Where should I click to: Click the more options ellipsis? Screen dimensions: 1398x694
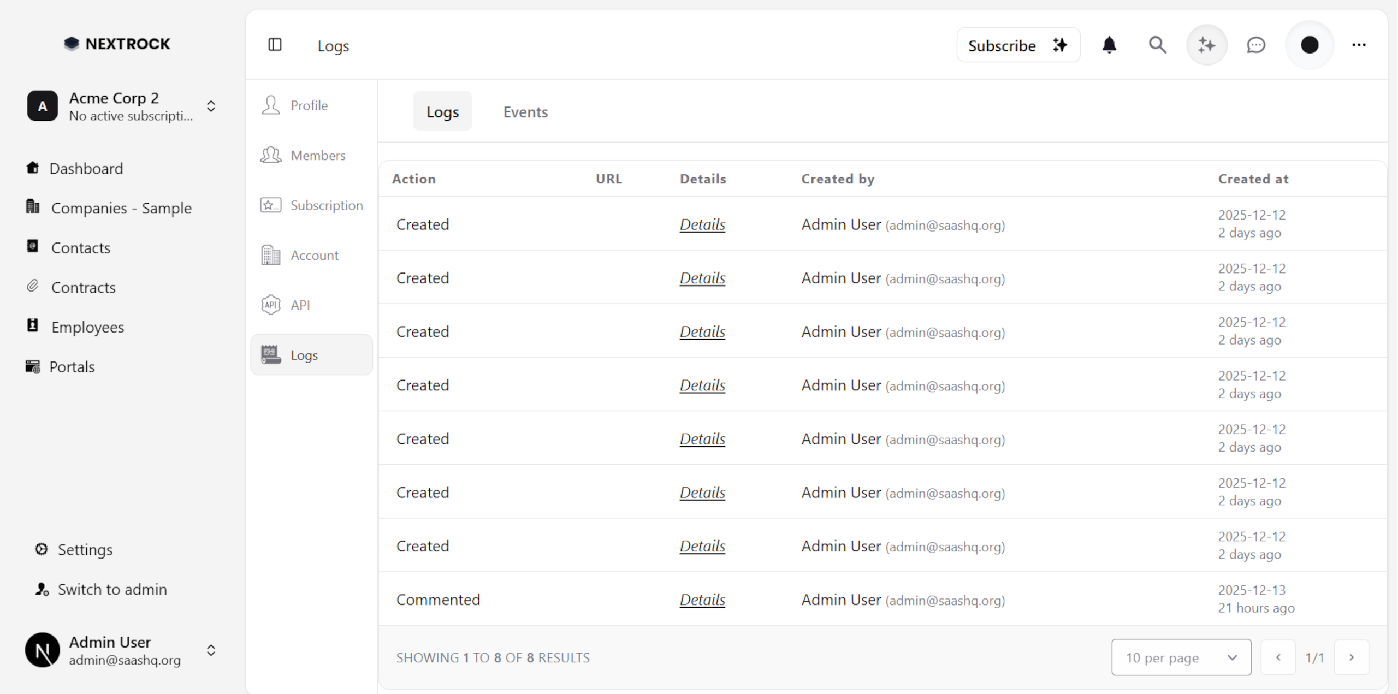[x=1359, y=45]
